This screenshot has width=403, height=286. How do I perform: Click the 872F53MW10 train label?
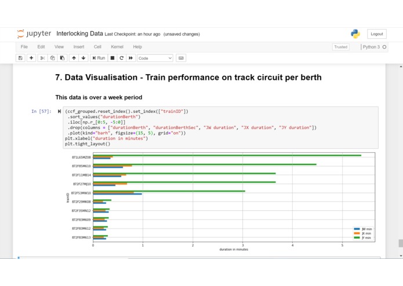(x=81, y=193)
